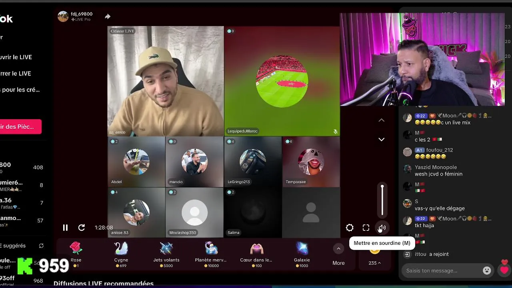Tap the heart like button
This screenshot has height=288, width=512.
(504, 270)
